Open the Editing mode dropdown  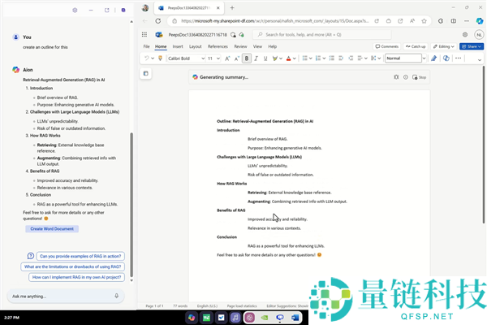coord(444,46)
